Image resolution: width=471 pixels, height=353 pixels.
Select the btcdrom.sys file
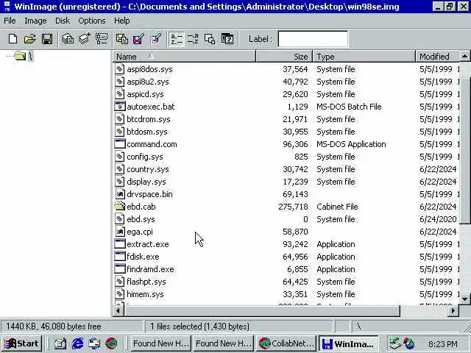149,119
